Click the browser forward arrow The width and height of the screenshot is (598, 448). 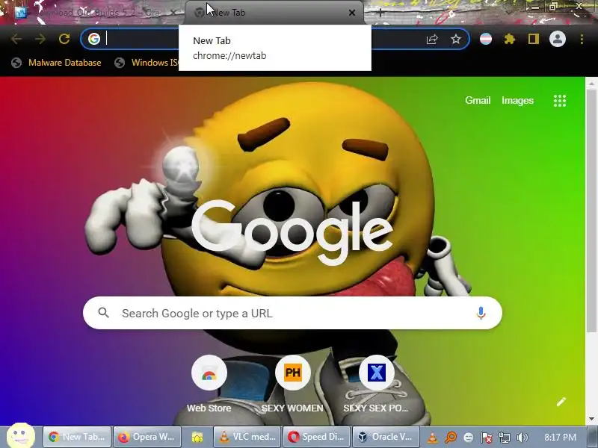coord(40,39)
